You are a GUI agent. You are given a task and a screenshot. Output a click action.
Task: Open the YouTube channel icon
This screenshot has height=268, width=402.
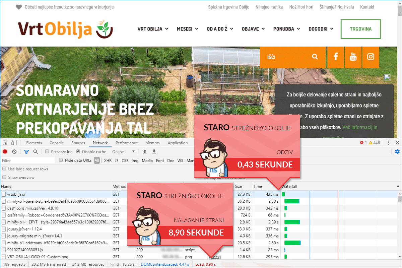(x=353, y=57)
